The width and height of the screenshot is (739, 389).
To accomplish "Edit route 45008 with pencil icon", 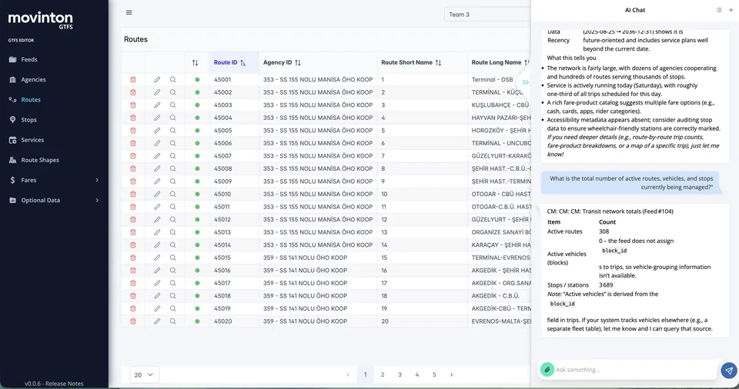I will pos(157,168).
